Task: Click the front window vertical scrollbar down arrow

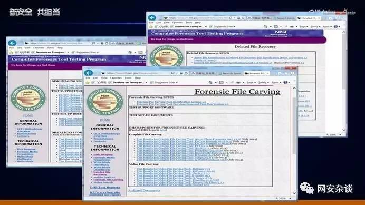Action: (x=294, y=193)
